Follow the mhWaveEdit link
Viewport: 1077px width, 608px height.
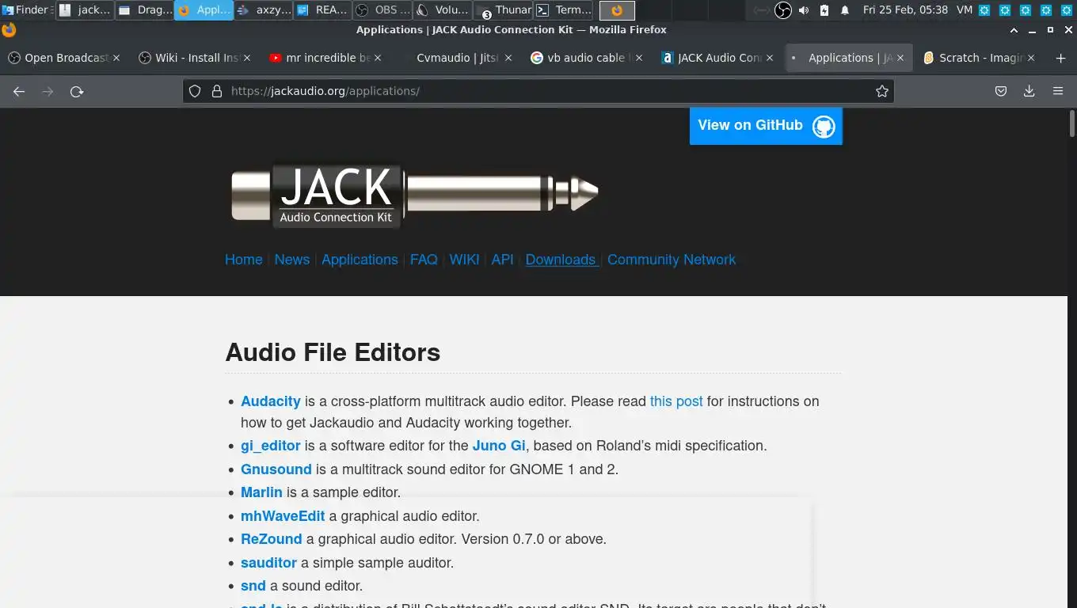283,516
